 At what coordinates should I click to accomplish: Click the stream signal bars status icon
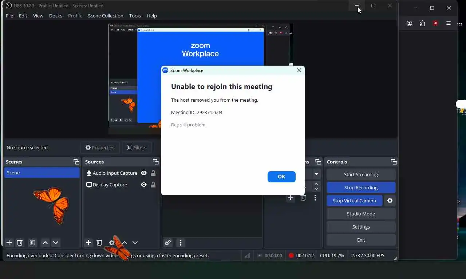click(247, 255)
